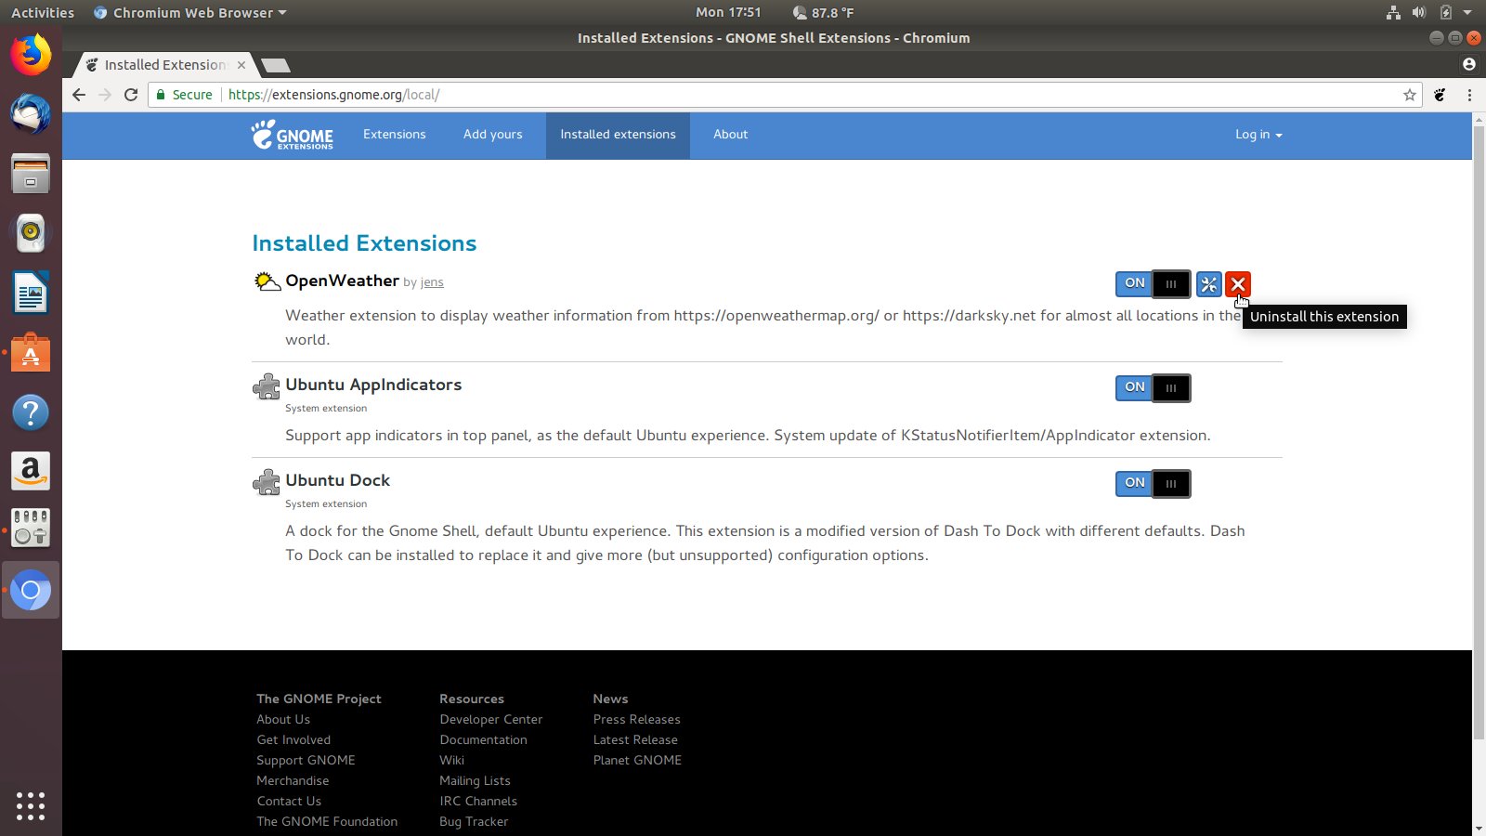Select Installed extensions nav tab
The image size is (1486, 836).
coord(618,135)
